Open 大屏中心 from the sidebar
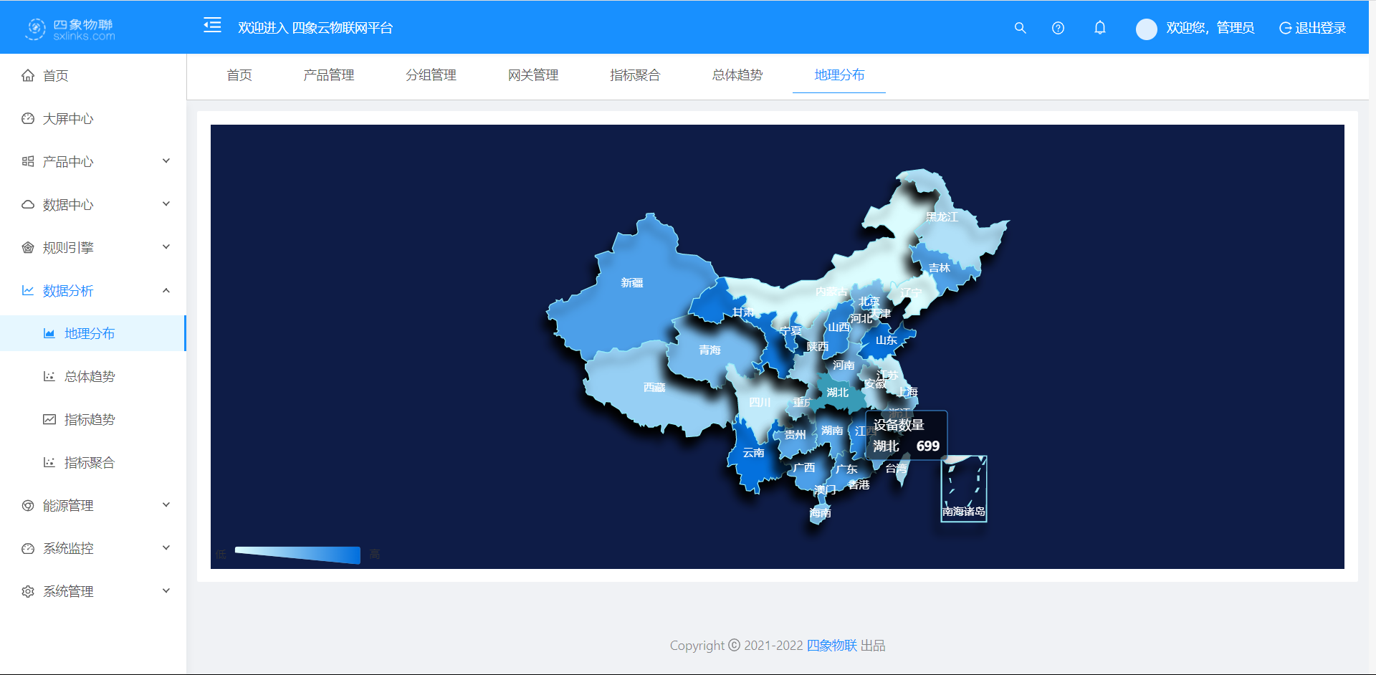Screen dimensions: 1376x675 click(x=68, y=119)
